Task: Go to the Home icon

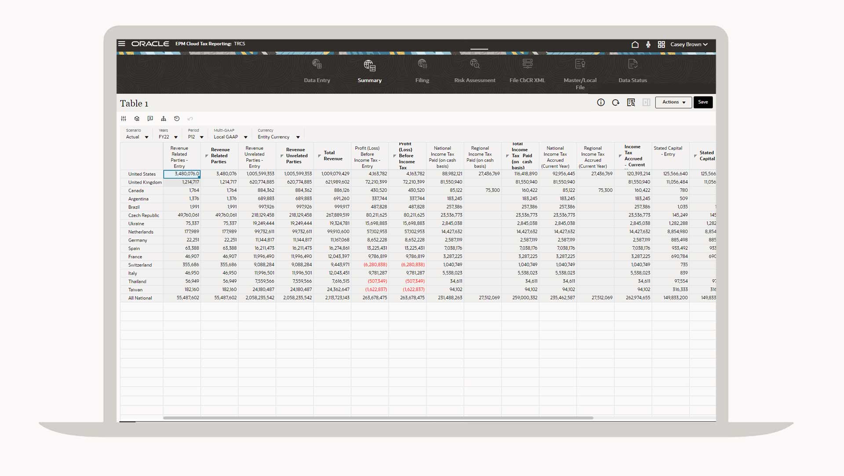Action: [635, 44]
